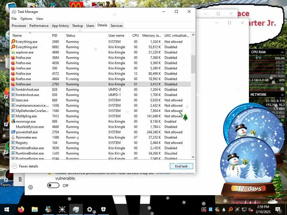Turn on the Off protection toggle
The image size is (287, 215).
pyautogui.click(x=53, y=185)
